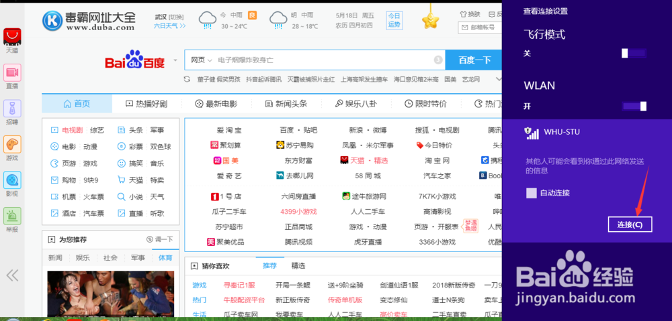Toggle the airplane mode (飞行模式) switch

tap(634, 54)
